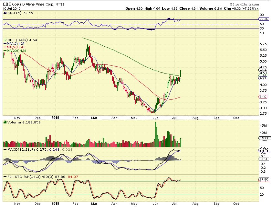Click the red 3.49 price tag on right axis
The image size is (271, 208).
pos(263,97)
